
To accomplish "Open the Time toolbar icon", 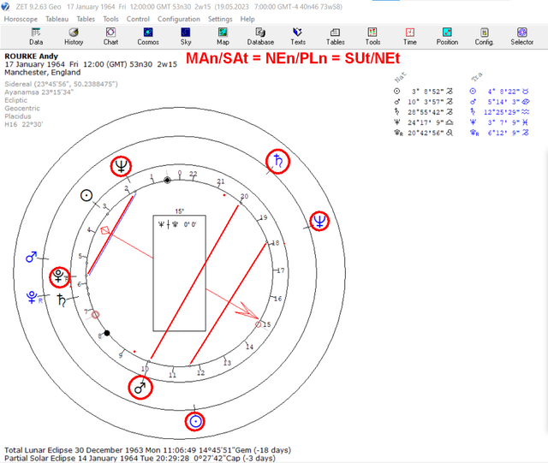I will (x=410, y=36).
